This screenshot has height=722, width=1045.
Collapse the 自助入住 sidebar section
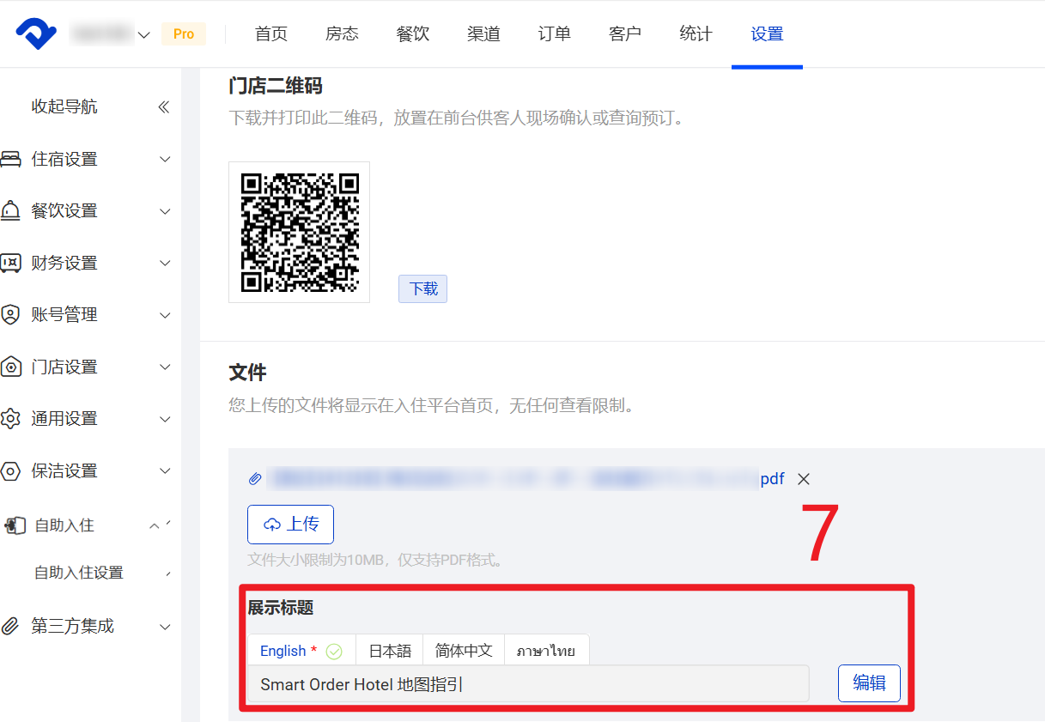coord(155,525)
